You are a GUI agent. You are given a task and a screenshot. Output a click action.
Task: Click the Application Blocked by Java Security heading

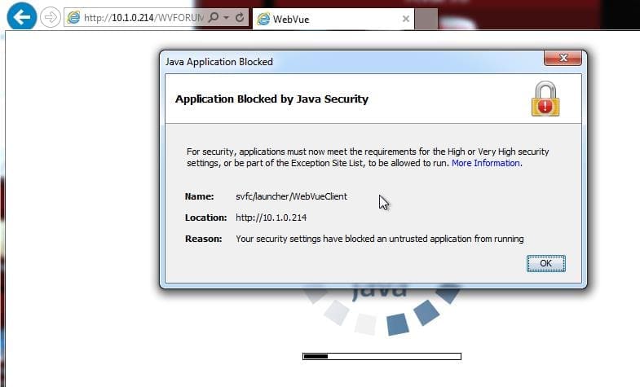(x=271, y=99)
